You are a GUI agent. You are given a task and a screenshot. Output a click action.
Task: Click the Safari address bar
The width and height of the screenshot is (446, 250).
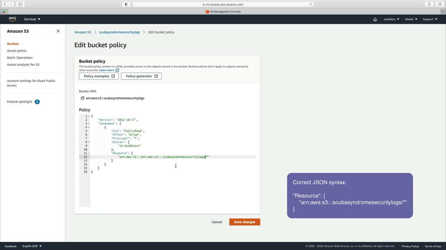coord(223,4)
